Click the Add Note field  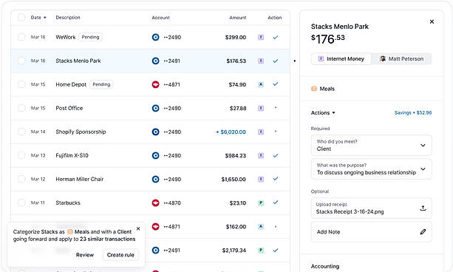pyautogui.click(x=371, y=232)
